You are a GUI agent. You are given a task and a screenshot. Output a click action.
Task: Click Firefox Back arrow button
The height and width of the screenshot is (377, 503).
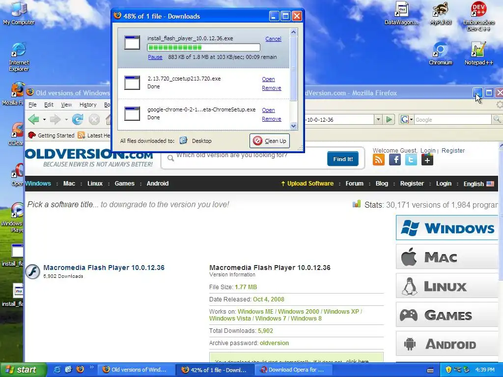point(34,120)
